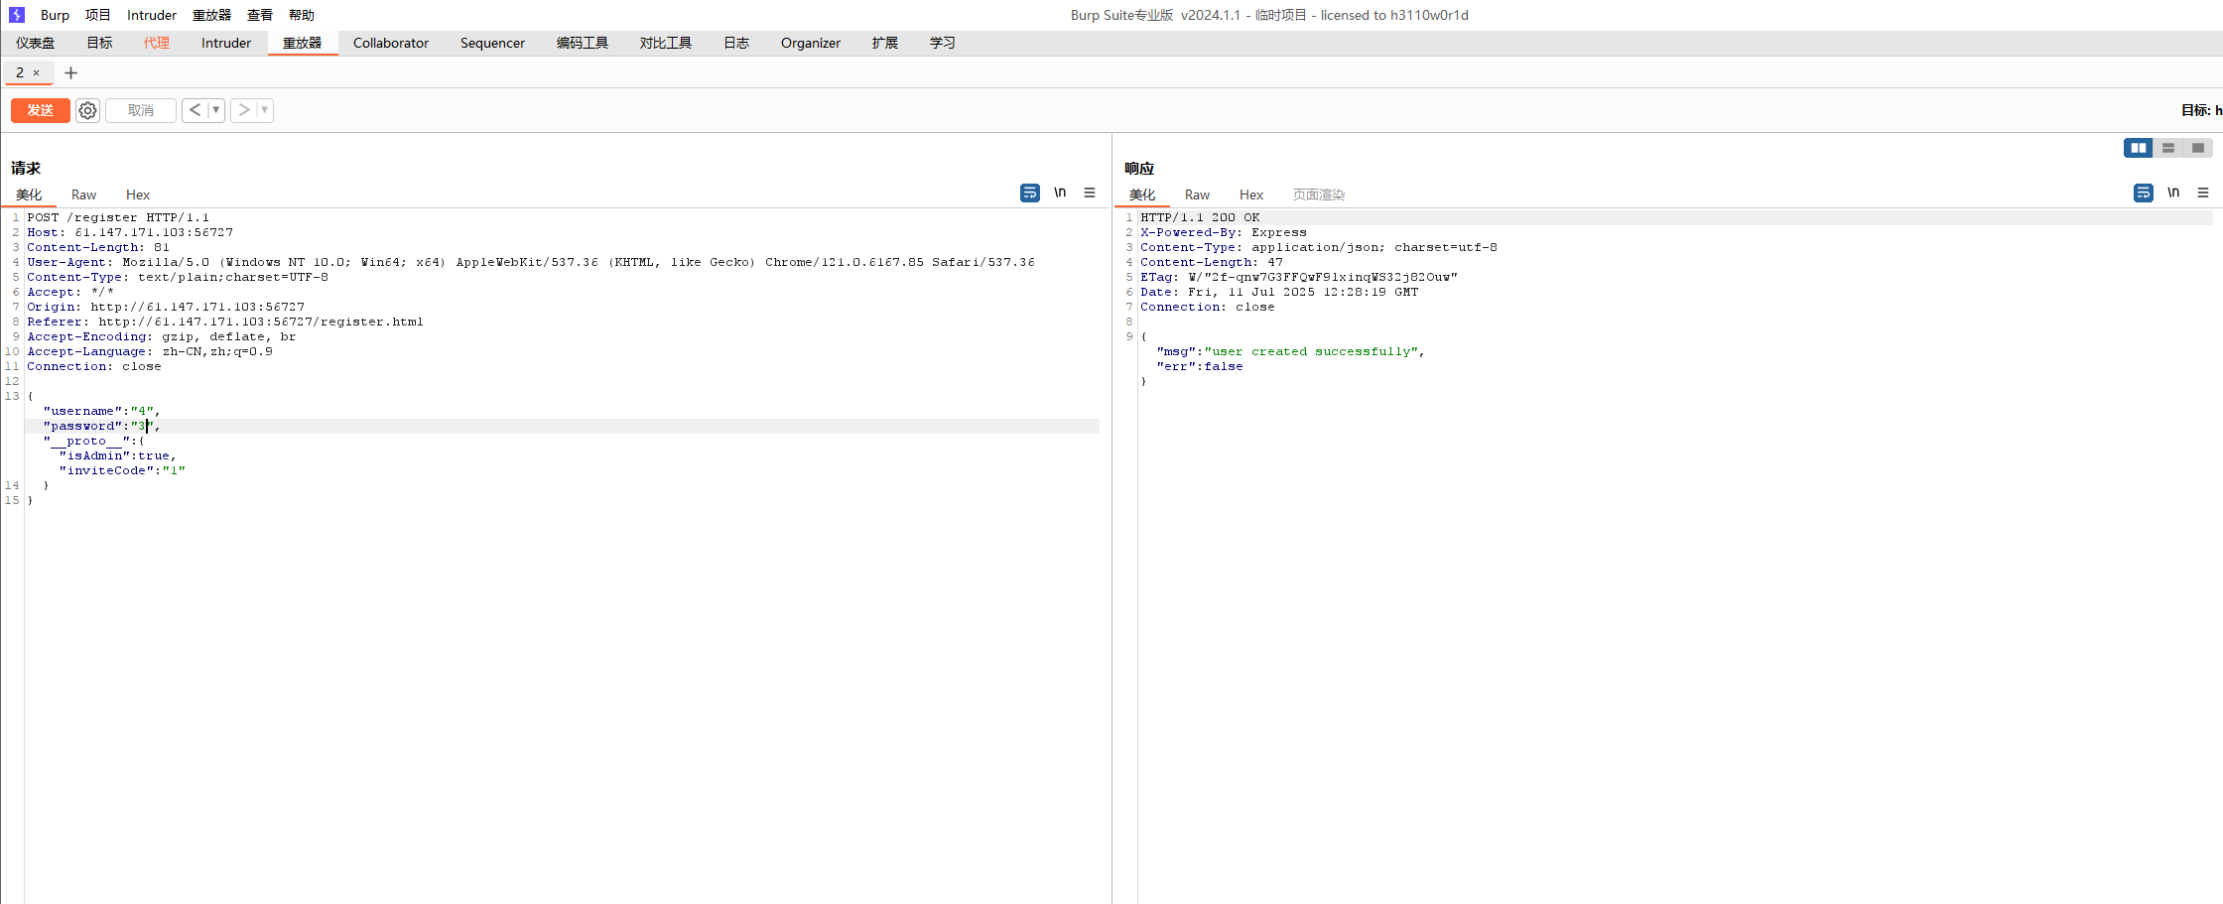Go back to previous request in history
Viewport: 2223px width, 904px height.
point(195,110)
